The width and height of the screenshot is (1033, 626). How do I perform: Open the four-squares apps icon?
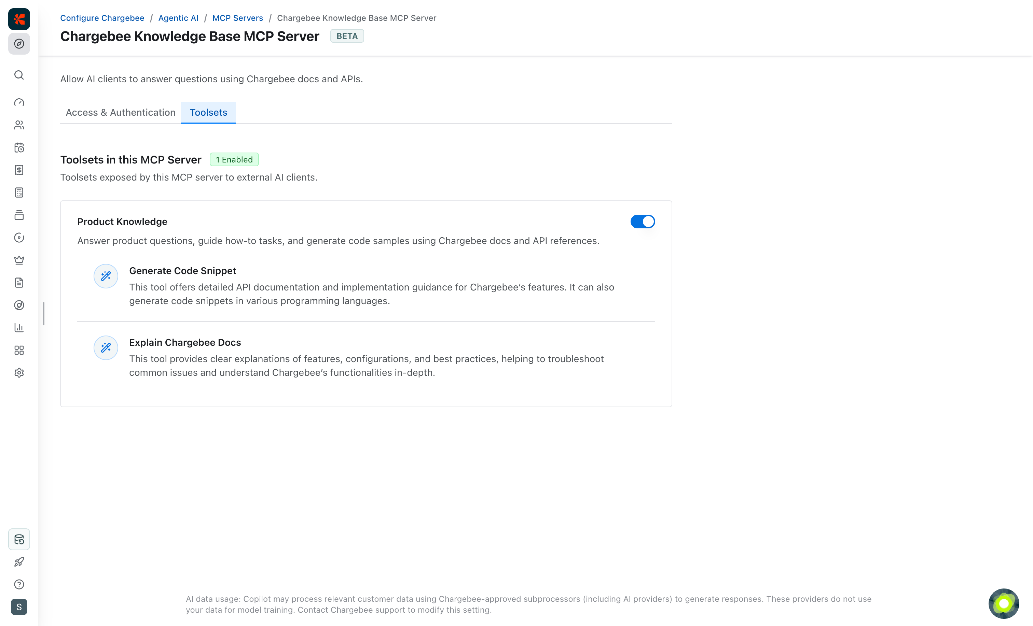pos(19,350)
